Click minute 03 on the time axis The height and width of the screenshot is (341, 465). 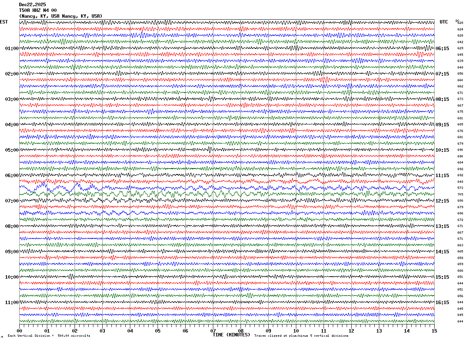[102, 331]
